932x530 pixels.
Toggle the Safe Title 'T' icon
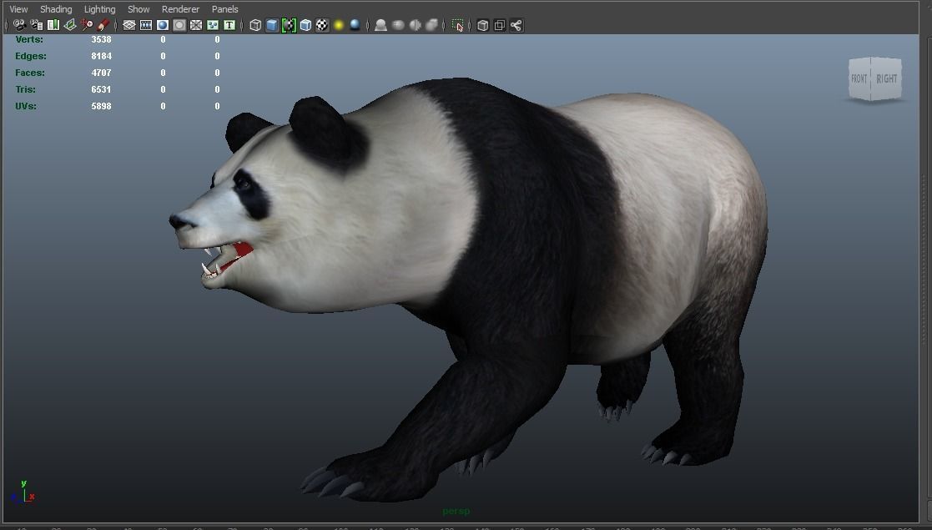(x=229, y=25)
